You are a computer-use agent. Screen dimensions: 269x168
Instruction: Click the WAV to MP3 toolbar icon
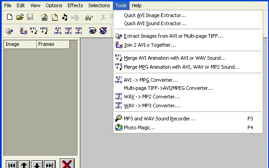pos(79,31)
